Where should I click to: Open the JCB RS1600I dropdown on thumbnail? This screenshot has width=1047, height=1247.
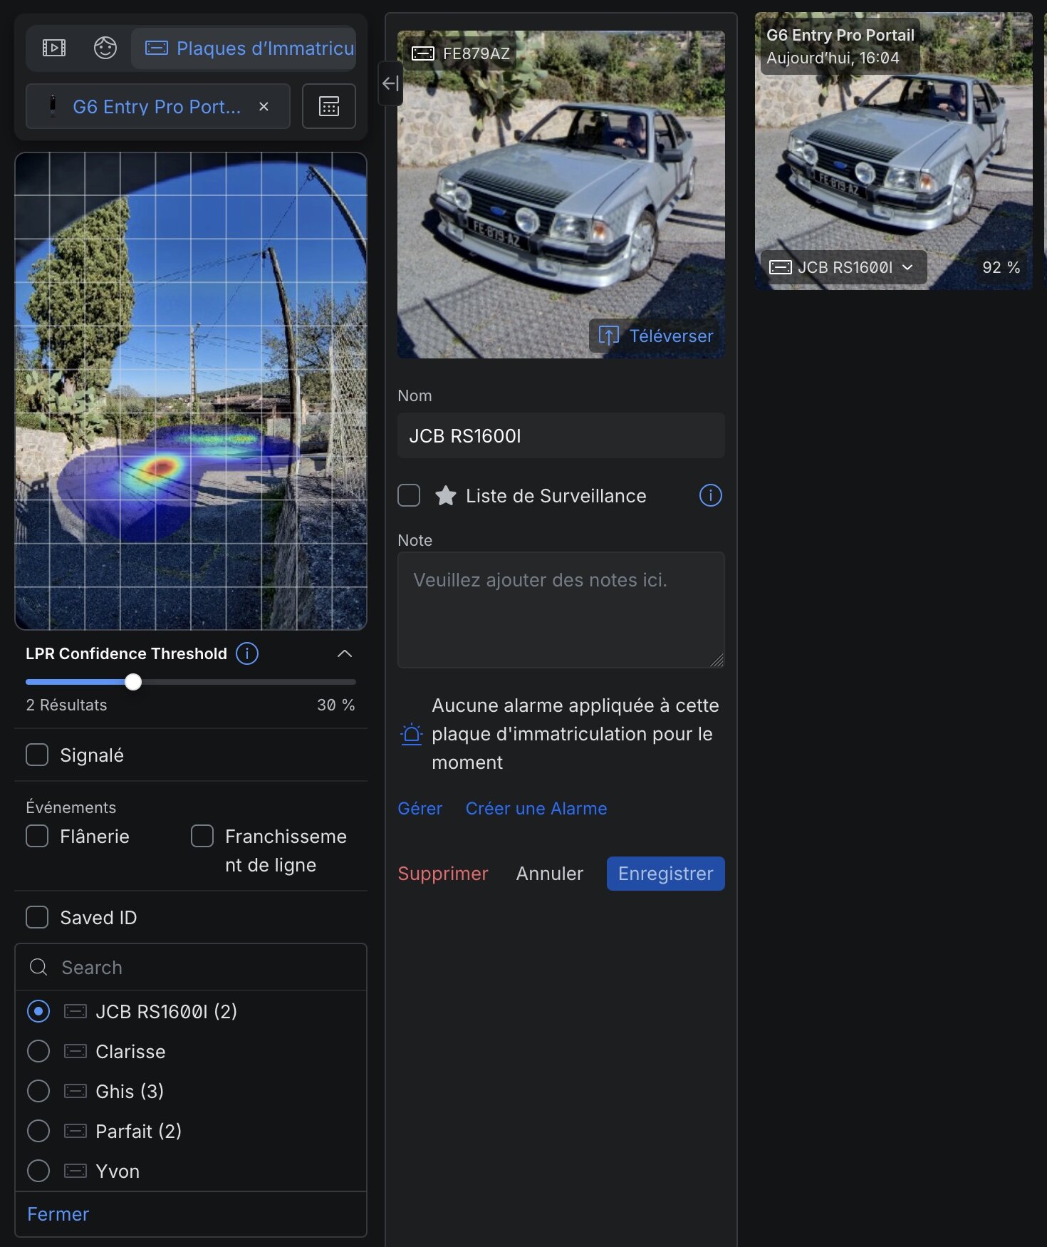coord(907,267)
